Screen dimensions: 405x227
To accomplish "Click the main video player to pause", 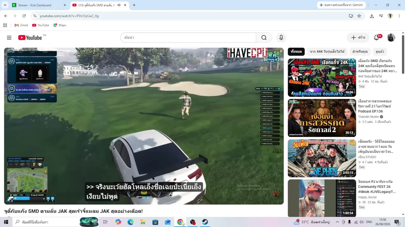I will tap(144, 126).
